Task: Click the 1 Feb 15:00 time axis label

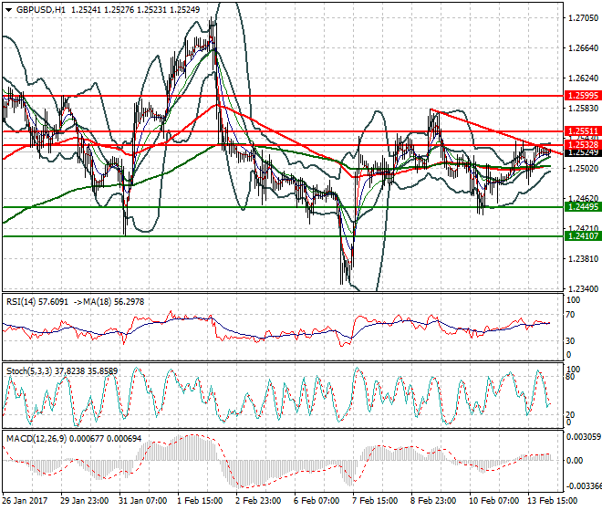Action: [x=200, y=501]
